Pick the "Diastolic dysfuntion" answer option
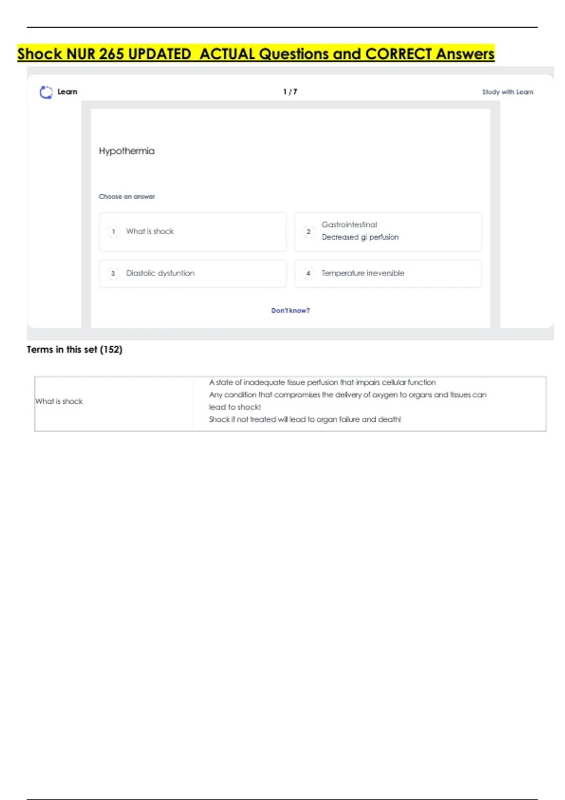The height and width of the screenshot is (800, 565). click(193, 273)
